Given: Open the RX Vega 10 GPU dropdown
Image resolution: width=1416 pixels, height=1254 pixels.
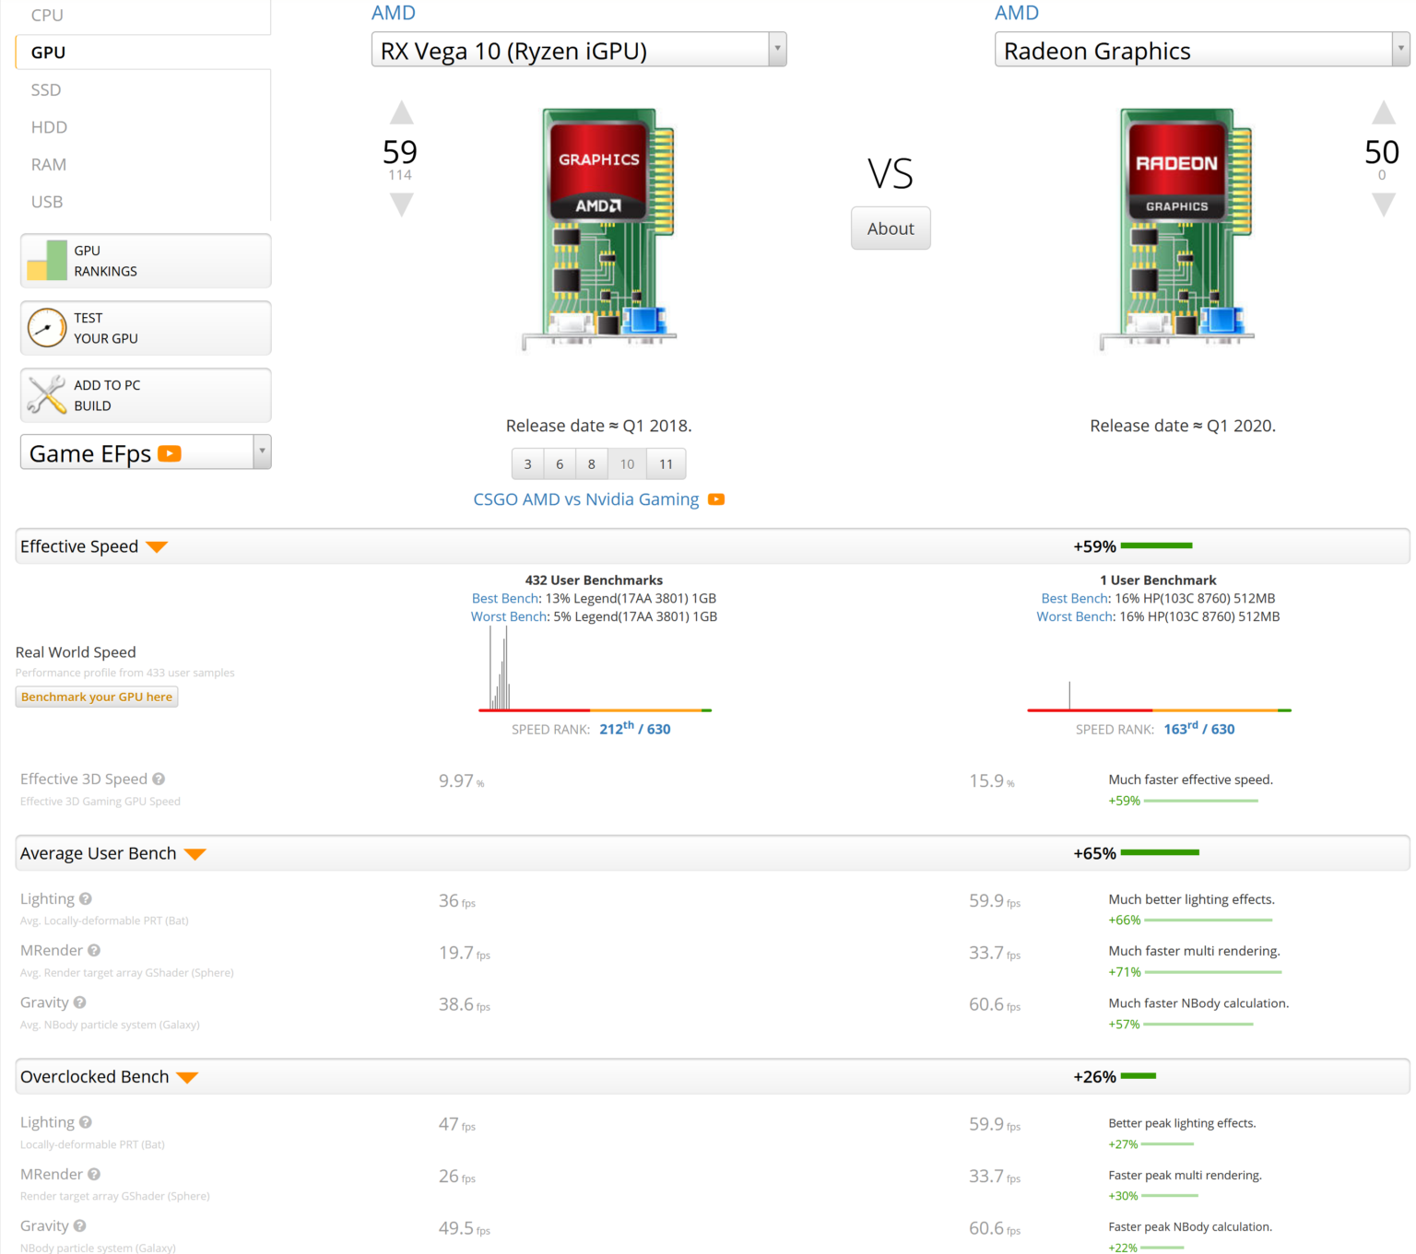Looking at the screenshot, I should tap(579, 50).
